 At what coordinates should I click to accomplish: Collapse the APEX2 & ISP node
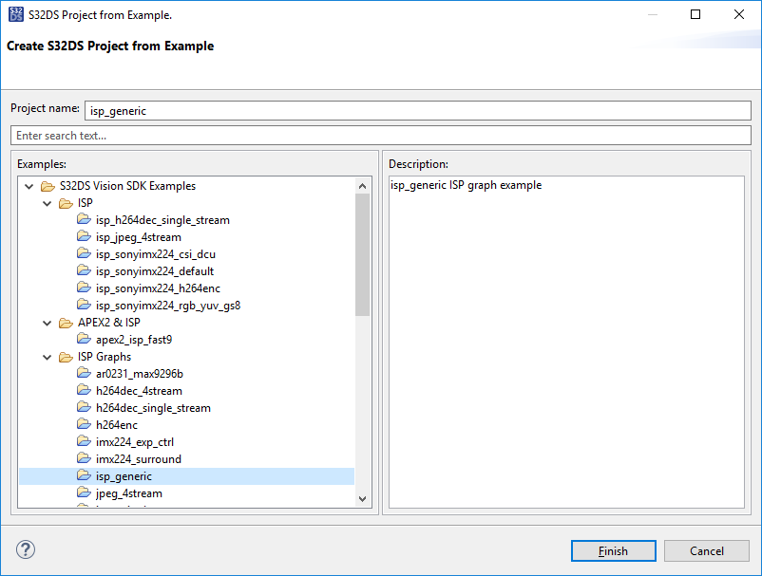pyautogui.click(x=48, y=324)
